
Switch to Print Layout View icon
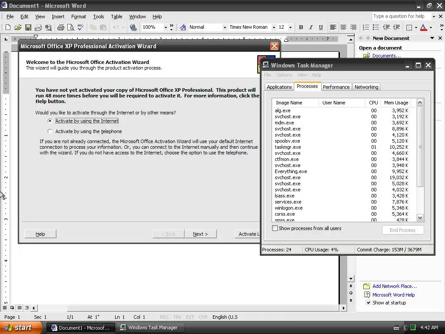click(x=20, y=307)
